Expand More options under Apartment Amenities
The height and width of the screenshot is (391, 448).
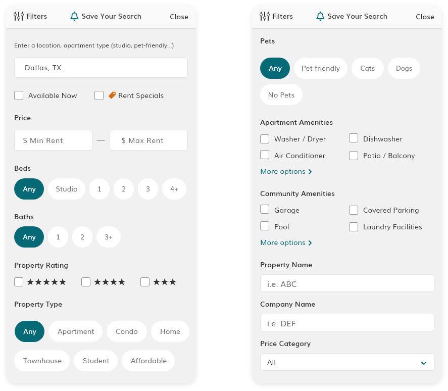point(286,172)
